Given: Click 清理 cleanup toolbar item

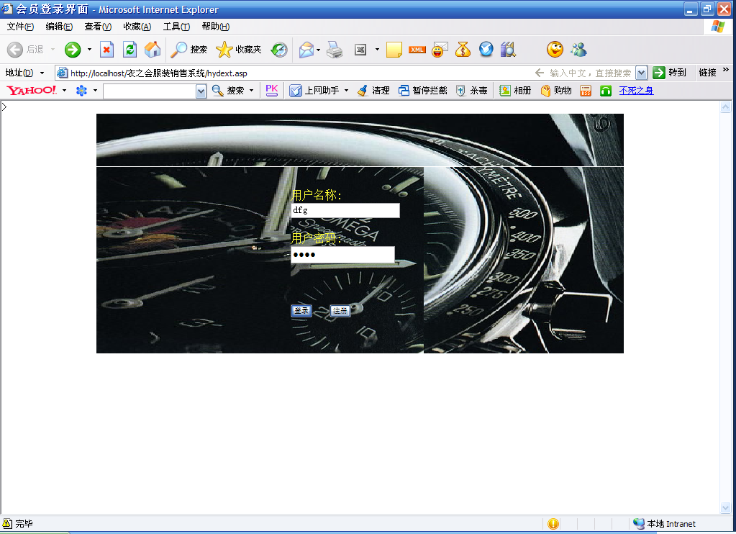Looking at the screenshot, I should click(x=373, y=90).
